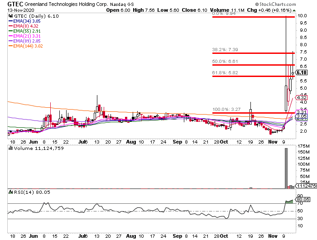This screenshot has height=240, width=317.
Task: Click the Nov label on the bottom date axis
Action: click(273, 236)
